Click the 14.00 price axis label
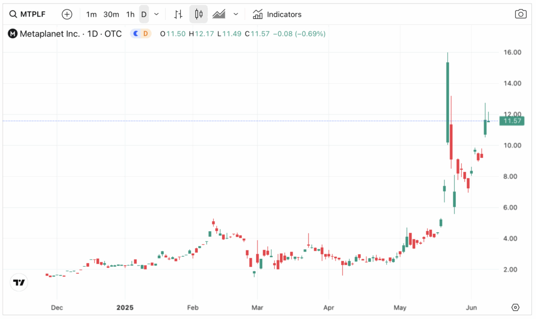The width and height of the screenshot is (536, 319). [x=512, y=83]
